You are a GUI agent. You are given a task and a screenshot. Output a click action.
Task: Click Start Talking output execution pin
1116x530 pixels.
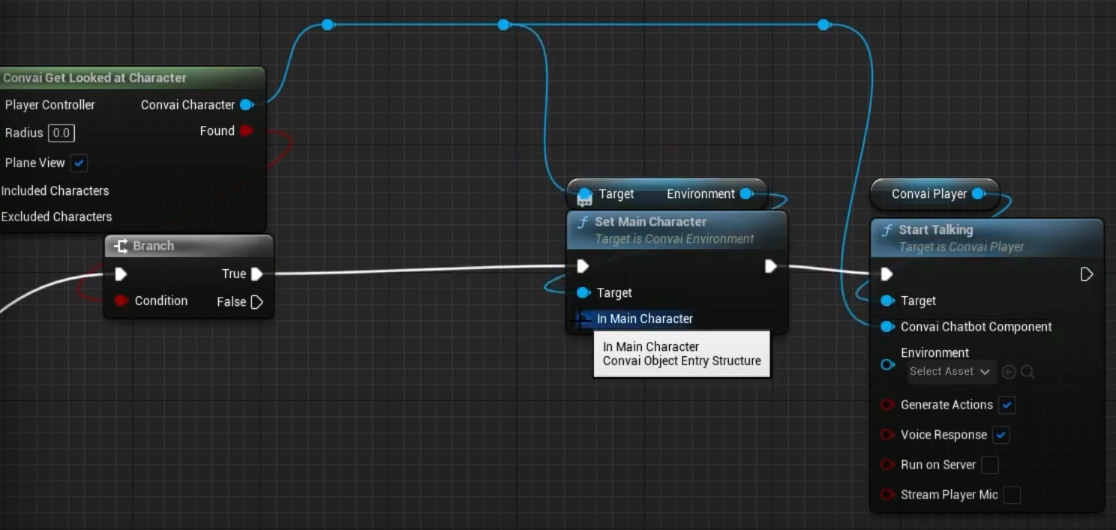tap(1086, 274)
